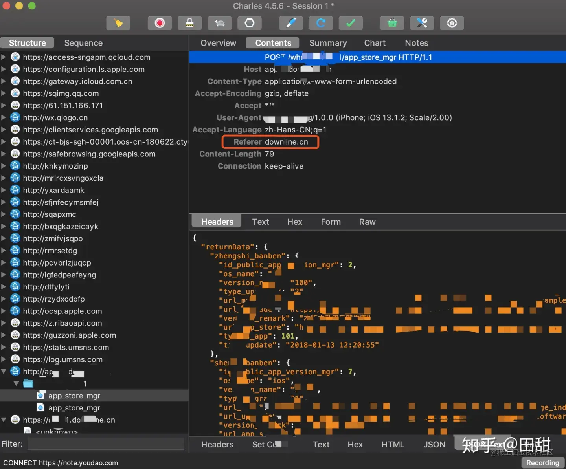Select request Form view tab
Viewport: 566px width, 469px height.
click(x=331, y=222)
